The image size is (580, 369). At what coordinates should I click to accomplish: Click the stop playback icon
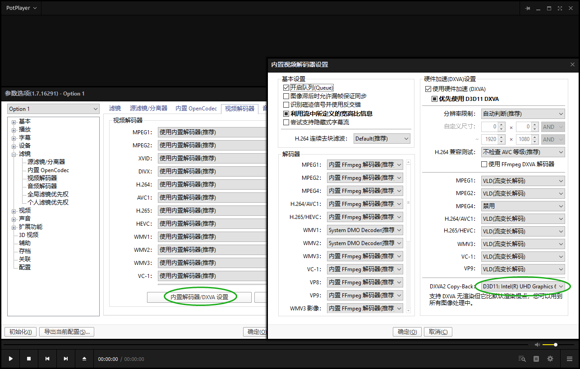click(x=29, y=359)
